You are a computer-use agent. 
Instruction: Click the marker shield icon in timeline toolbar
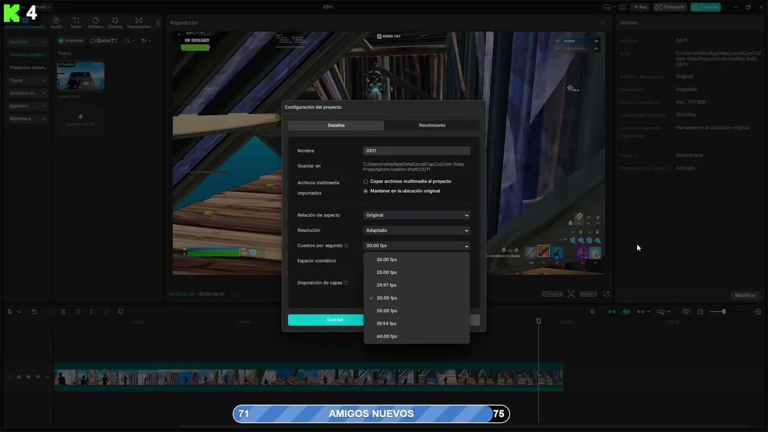click(121, 311)
